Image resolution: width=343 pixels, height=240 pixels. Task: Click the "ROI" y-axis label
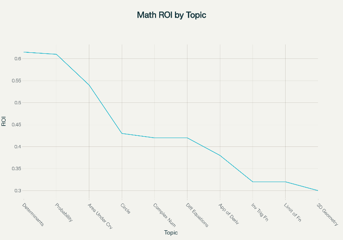pos(4,122)
